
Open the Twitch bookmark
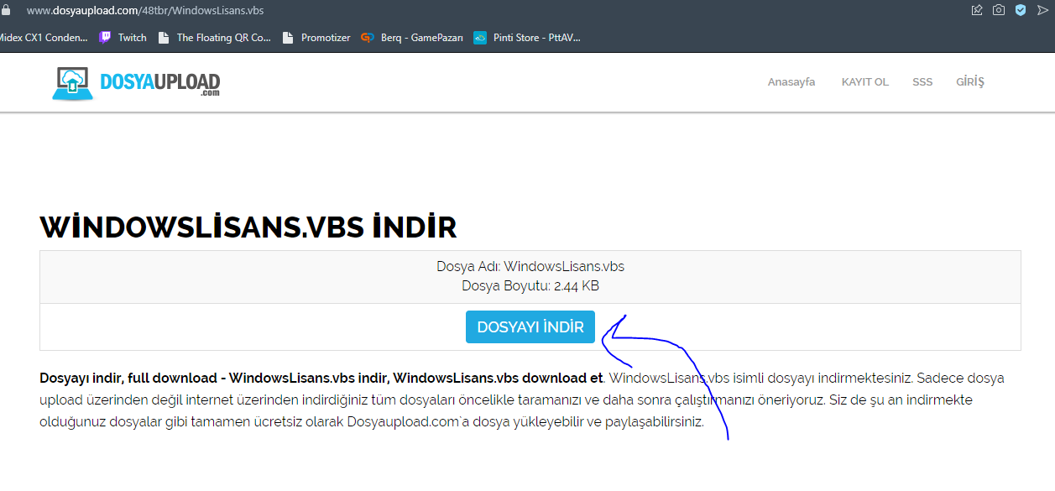click(x=123, y=38)
